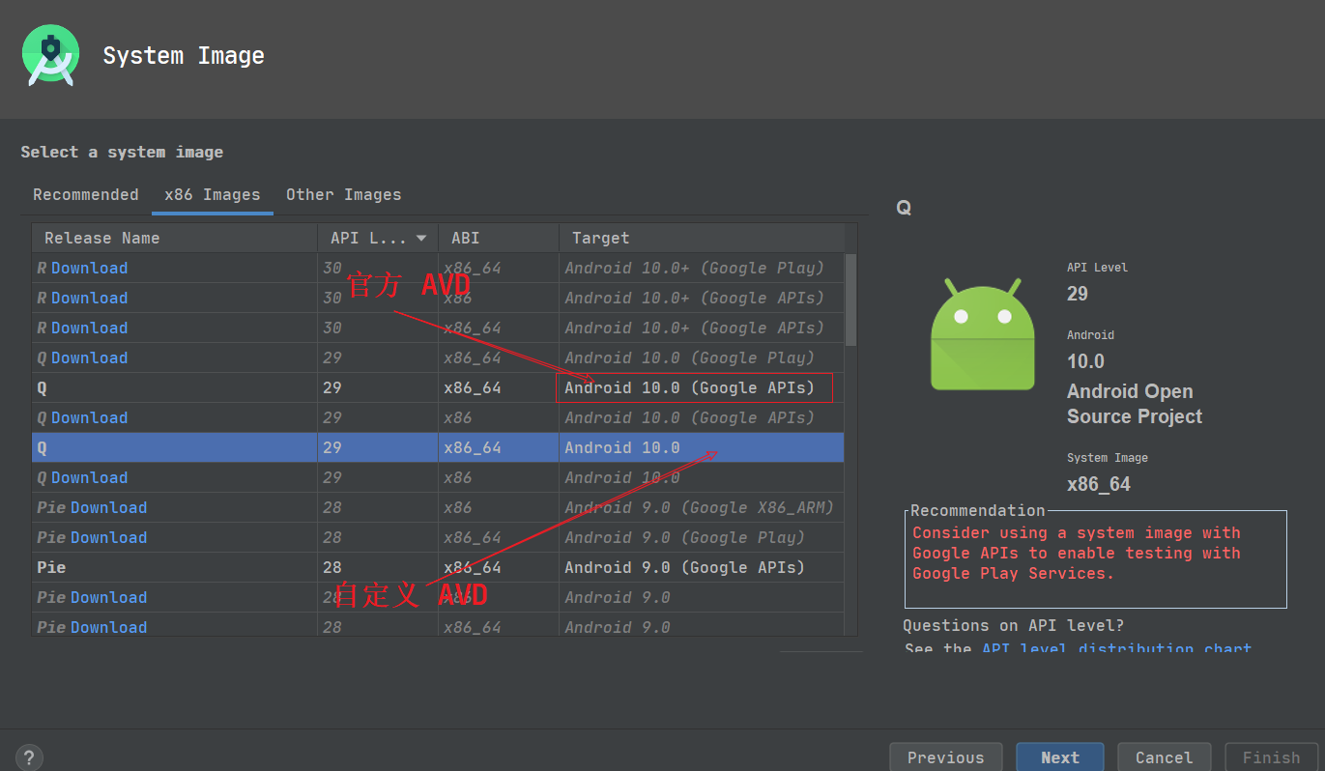Click the Next button
1325x771 pixels.
(1060, 757)
